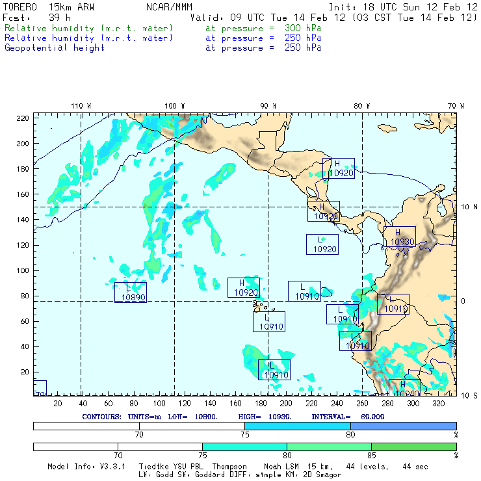Click the "300" x-axis tick label

[413, 404]
